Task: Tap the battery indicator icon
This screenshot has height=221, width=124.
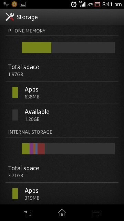Action: [97, 4]
